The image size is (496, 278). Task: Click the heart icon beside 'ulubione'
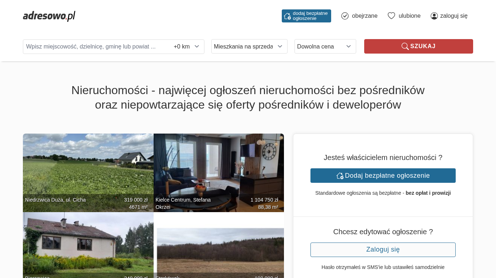point(391,16)
